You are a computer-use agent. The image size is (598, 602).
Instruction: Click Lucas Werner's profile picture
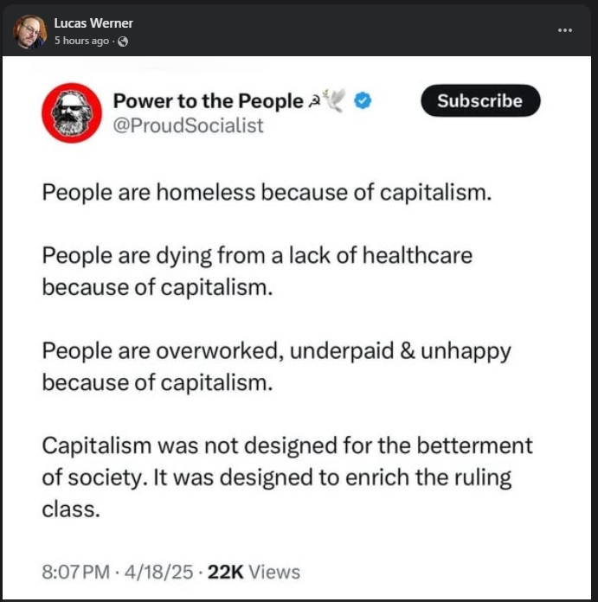pyautogui.click(x=30, y=31)
